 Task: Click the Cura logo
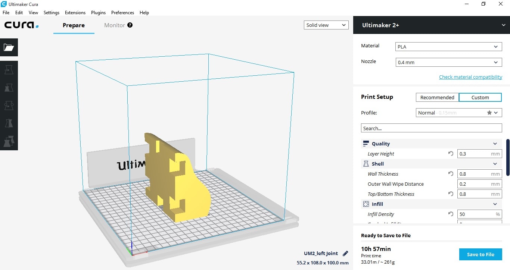[21, 25]
